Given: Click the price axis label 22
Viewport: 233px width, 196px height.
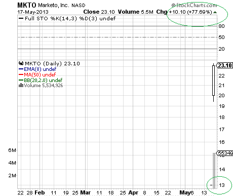Looking at the screenshot, I should pos(222,76).
